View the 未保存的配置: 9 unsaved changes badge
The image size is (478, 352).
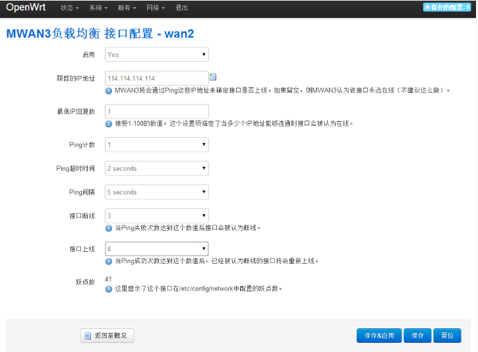coord(447,7)
